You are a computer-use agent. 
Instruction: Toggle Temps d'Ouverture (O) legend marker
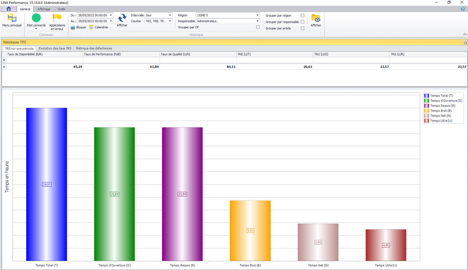[426, 101]
